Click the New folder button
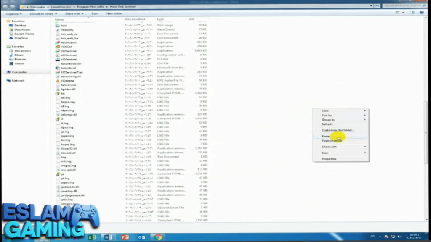Image resolution: width=431 pixels, height=242 pixels. 114,13
